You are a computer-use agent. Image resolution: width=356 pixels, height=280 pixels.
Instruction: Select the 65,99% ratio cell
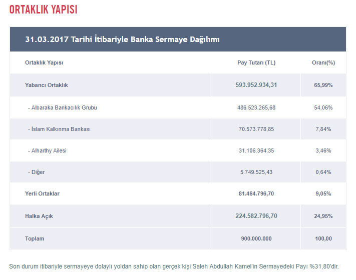(323, 85)
